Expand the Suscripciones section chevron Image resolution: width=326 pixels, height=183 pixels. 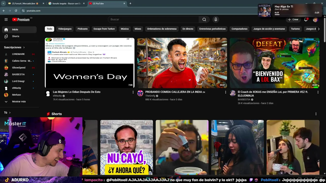(24, 48)
